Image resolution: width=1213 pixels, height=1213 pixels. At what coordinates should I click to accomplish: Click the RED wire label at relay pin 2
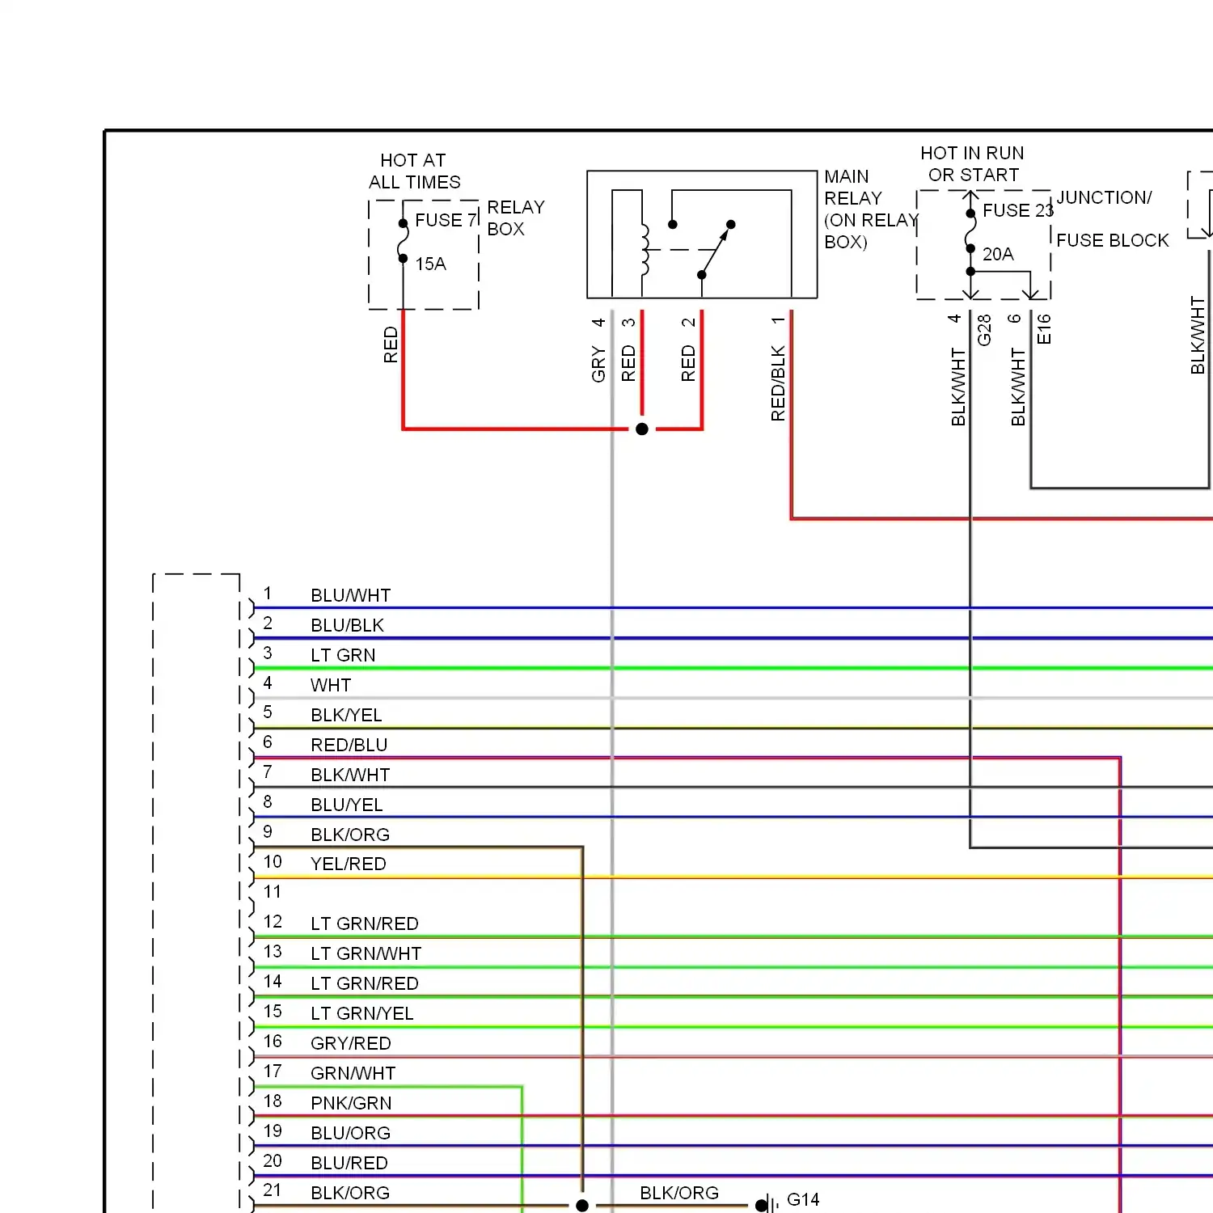click(688, 364)
